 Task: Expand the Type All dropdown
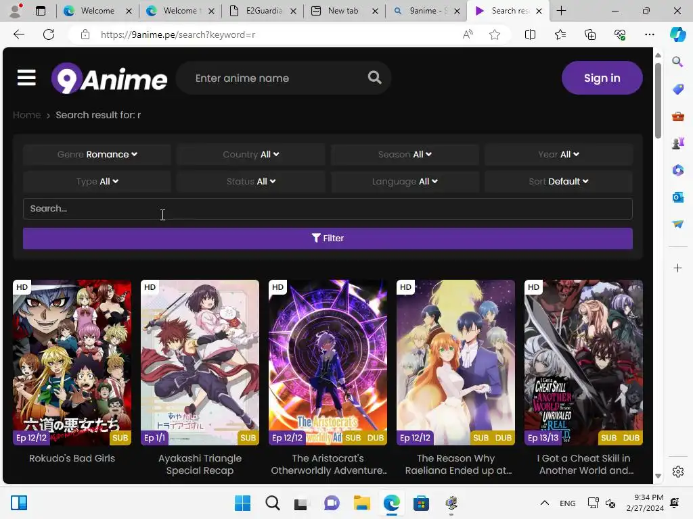(97, 181)
